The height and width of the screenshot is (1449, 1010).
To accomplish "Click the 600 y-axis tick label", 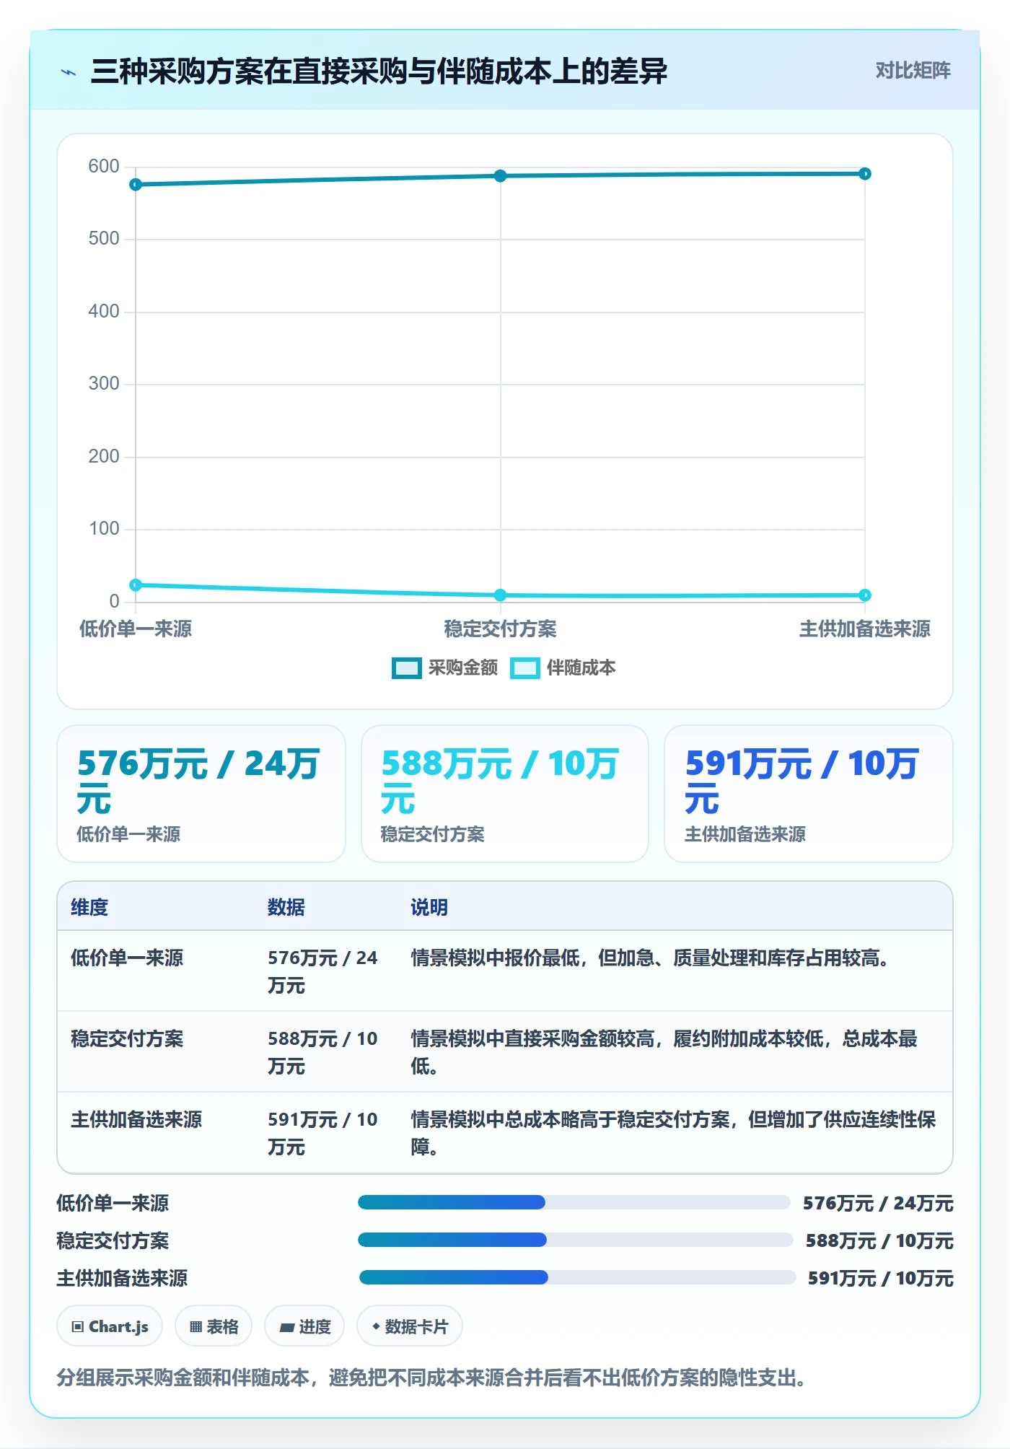I will pyautogui.click(x=104, y=166).
